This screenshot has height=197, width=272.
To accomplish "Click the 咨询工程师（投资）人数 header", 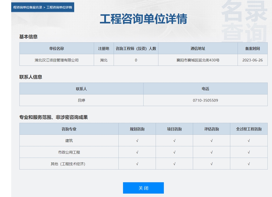I will (136, 49).
